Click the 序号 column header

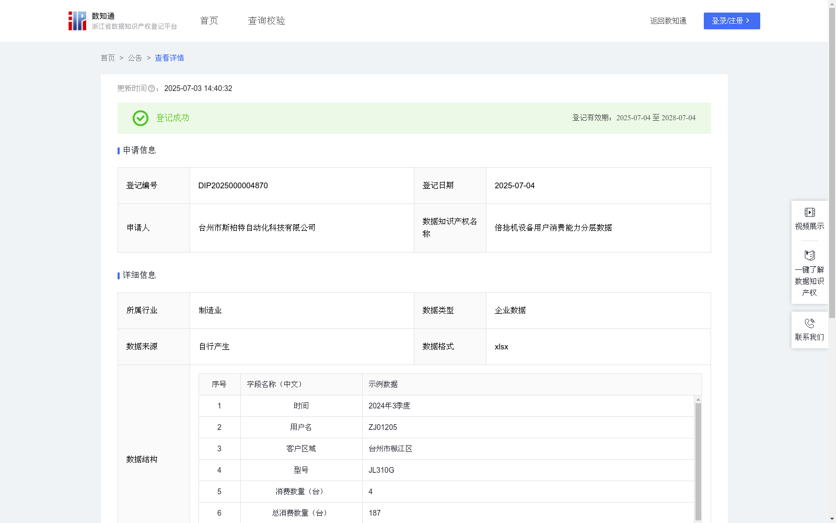tap(219, 384)
